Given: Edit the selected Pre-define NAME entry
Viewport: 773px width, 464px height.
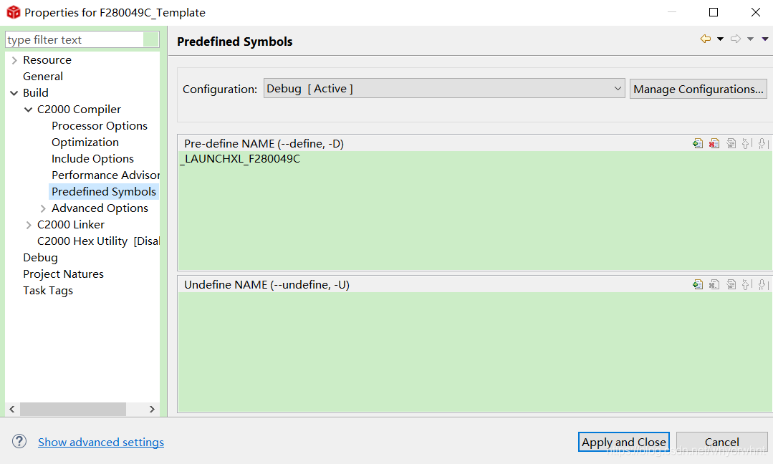Looking at the screenshot, I should click(731, 143).
